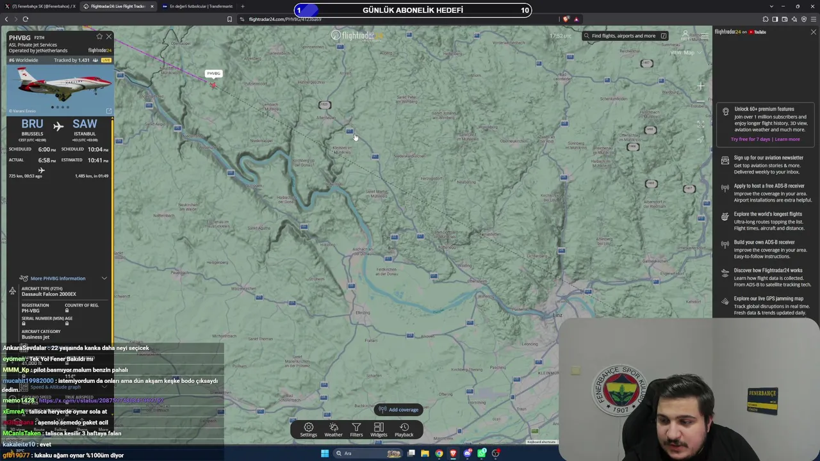Zoom in on the map

[x=700, y=86]
